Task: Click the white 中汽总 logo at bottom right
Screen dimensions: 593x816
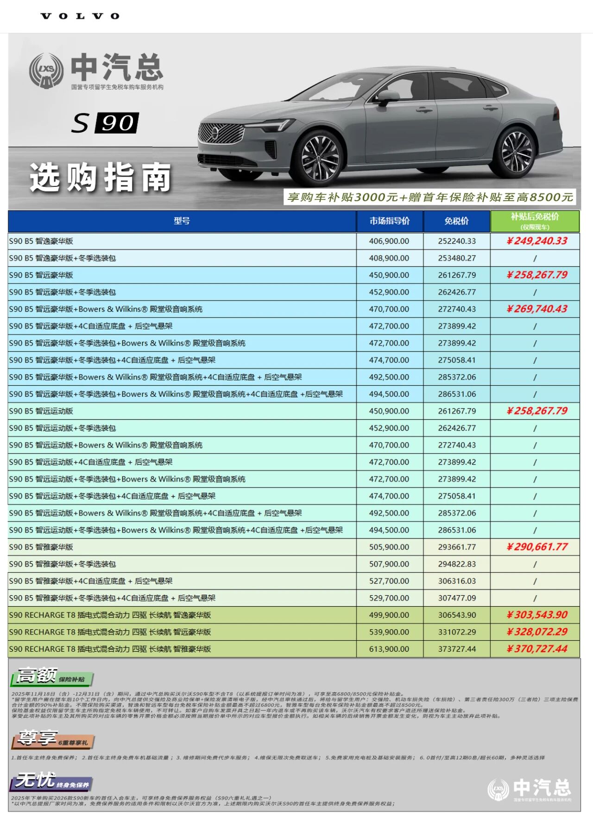Action: click(530, 789)
